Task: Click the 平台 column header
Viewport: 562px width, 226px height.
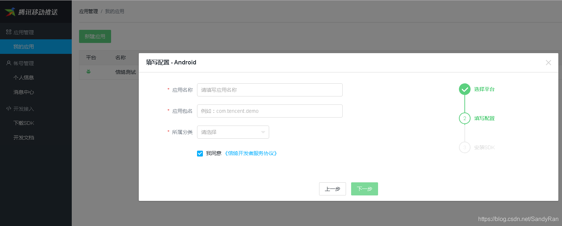Action: coord(91,58)
